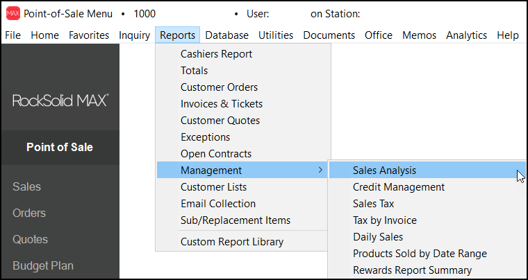528x280 pixels.
Task: Click the RockSolid MAX logo
Action: point(60,100)
